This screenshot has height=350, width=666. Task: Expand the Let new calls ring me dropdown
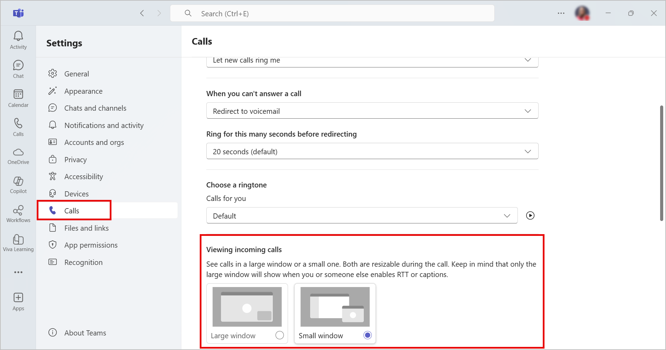(x=372, y=62)
